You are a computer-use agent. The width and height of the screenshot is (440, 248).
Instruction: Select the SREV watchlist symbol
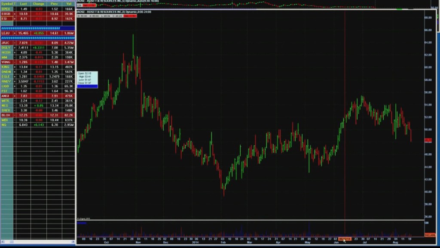pyautogui.click(x=6, y=110)
